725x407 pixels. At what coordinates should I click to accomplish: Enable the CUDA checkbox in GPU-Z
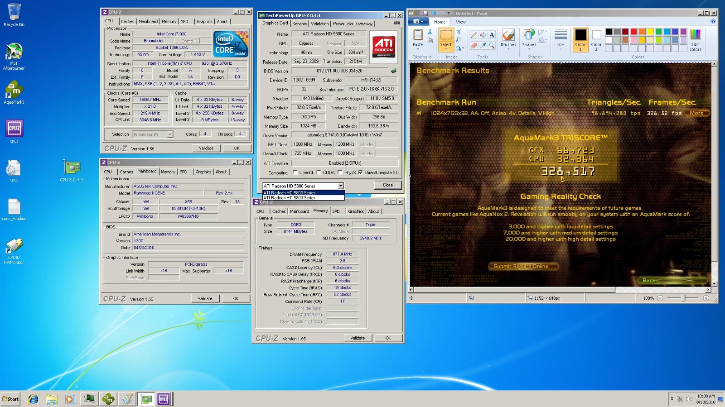click(319, 172)
